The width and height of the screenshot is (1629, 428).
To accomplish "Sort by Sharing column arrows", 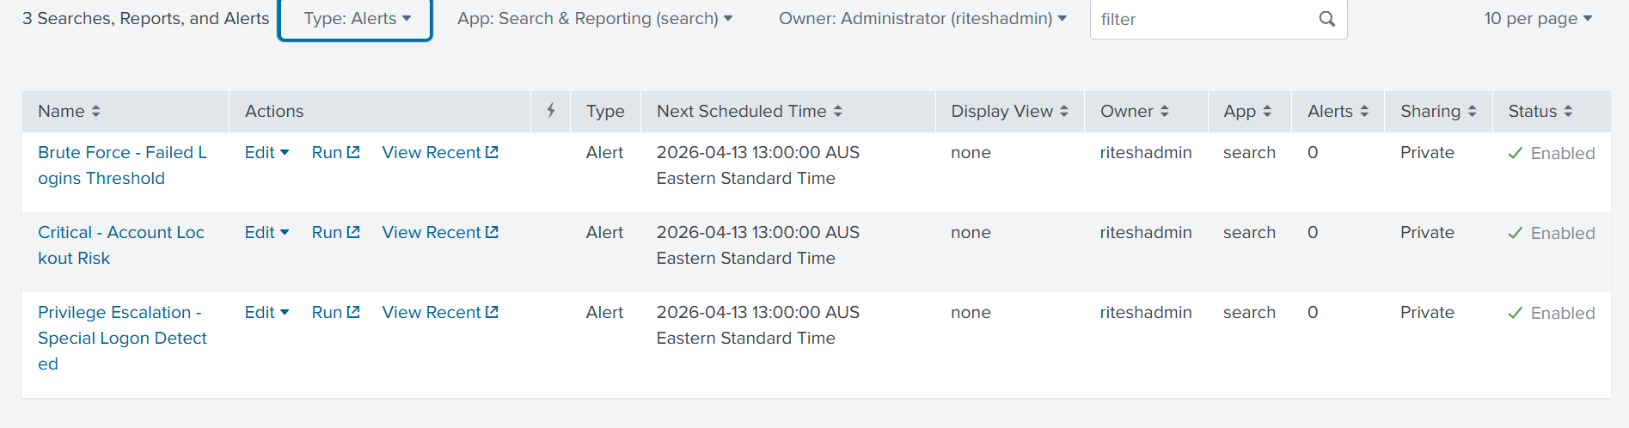I will [x=1472, y=112].
